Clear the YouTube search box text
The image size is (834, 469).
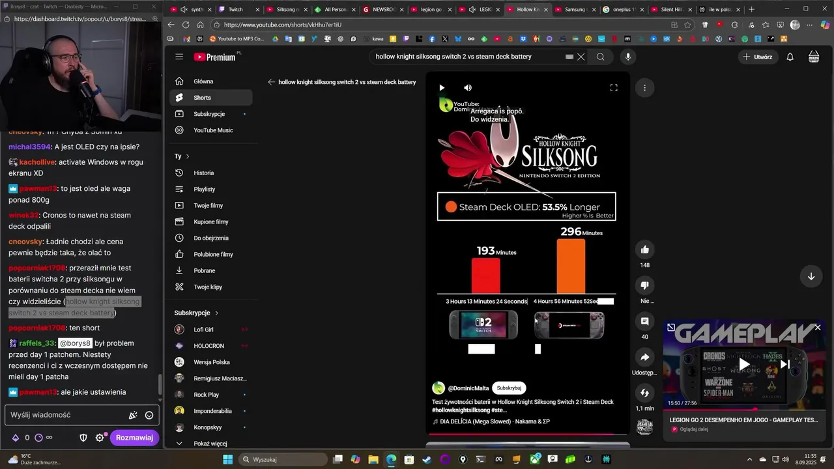[x=581, y=57]
